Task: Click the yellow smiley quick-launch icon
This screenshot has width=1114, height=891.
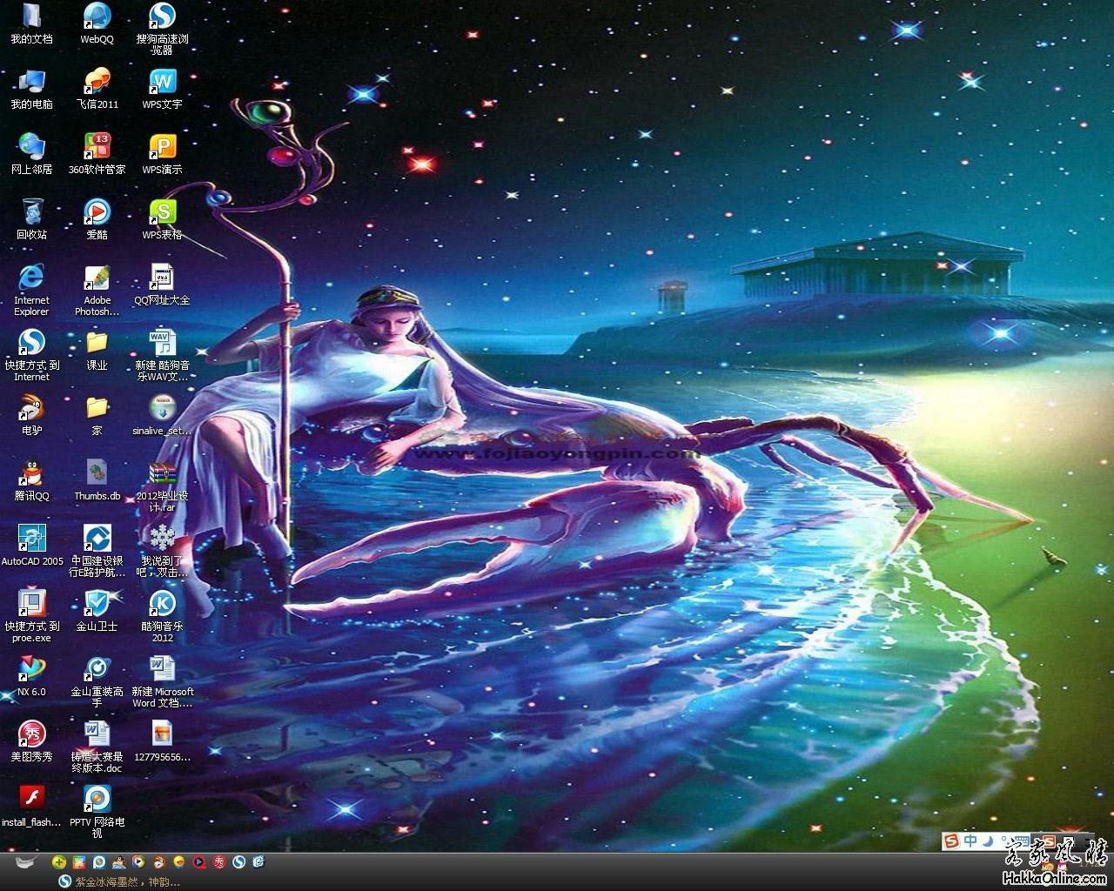Action: pos(178,862)
